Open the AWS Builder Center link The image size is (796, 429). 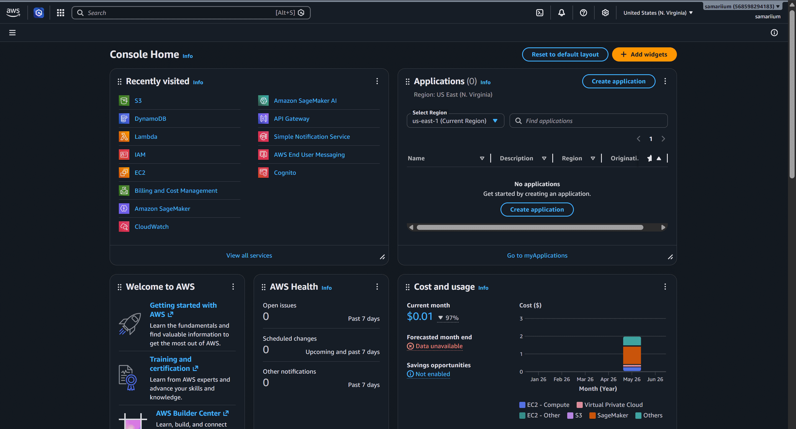click(192, 413)
